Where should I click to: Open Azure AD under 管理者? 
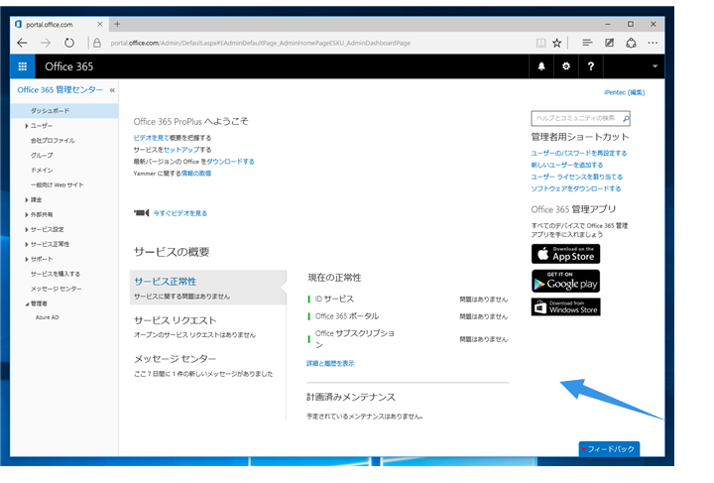pos(47,317)
